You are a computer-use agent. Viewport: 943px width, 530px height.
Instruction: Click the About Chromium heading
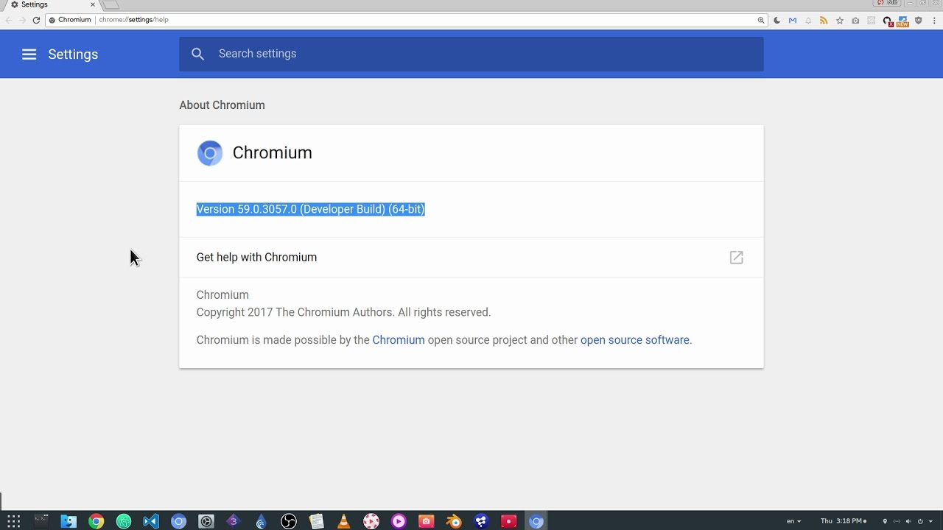(x=222, y=105)
